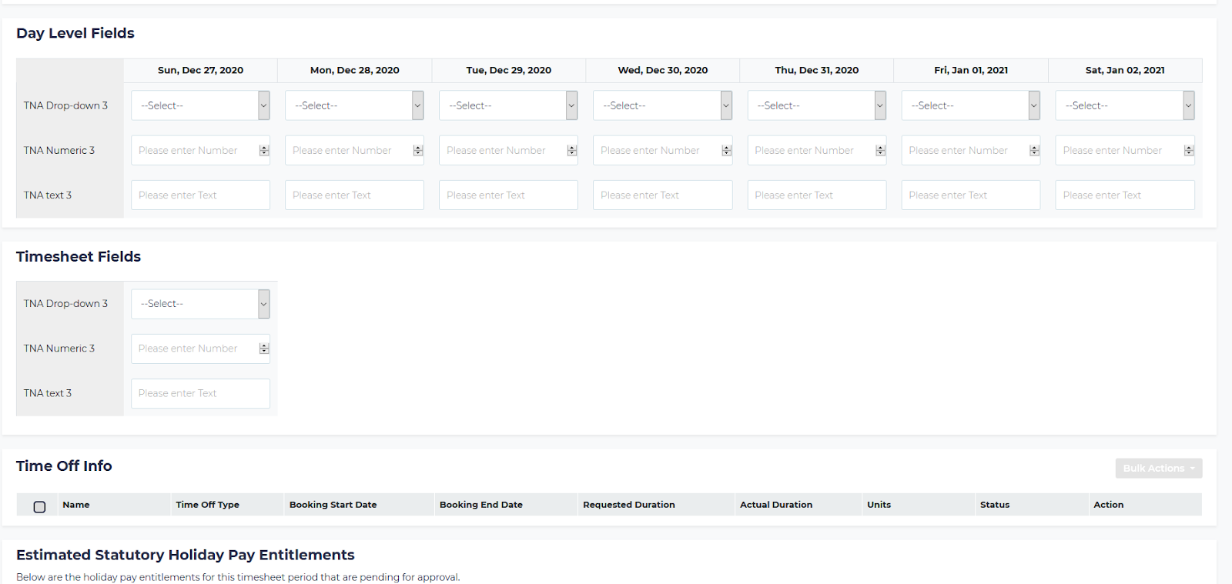Click Timesheet Fields TNA Numeric 3 spinner
The image size is (1232, 584).
(264, 349)
